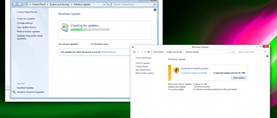Click '11 important updates selected, 85.1 MB' text
Screen dimensions: 277x118
tap(229, 73)
